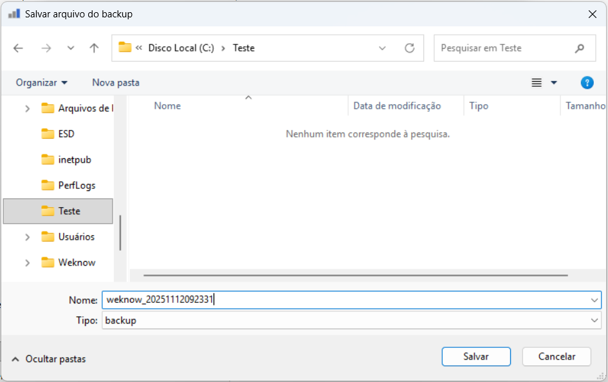Open the recent locations dropdown chevron

pyautogui.click(x=71, y=48)
